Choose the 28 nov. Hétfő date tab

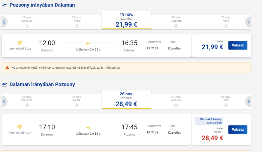[x=226, y=101]
